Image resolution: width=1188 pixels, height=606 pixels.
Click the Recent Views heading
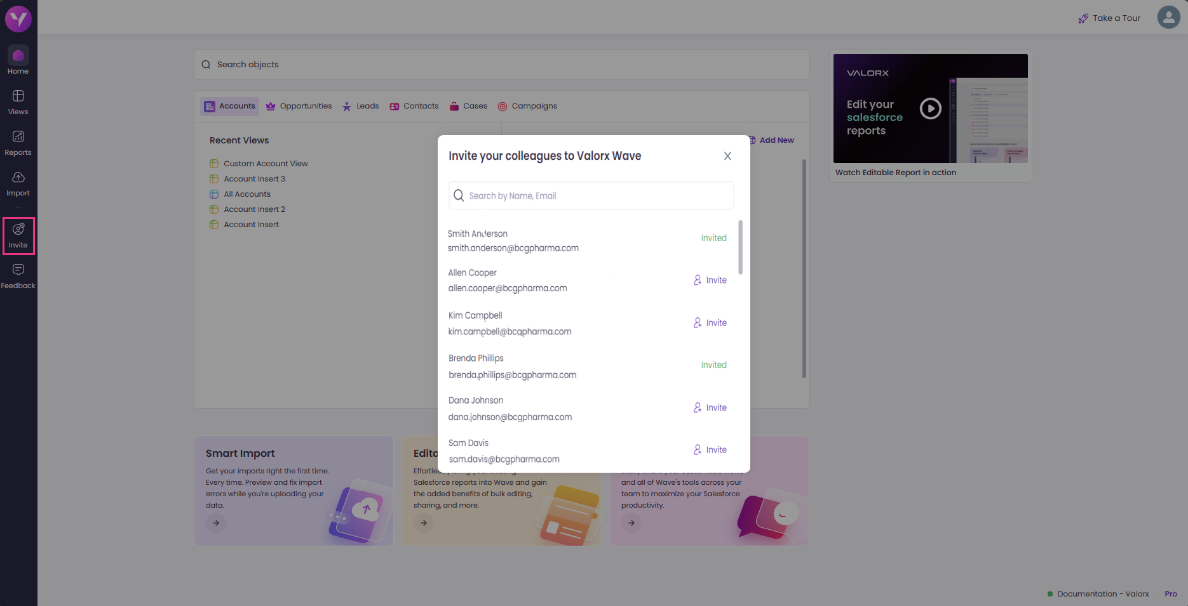point(239,140)
